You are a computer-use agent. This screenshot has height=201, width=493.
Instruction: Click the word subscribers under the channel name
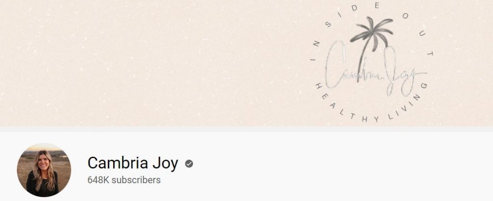pos(136,180)
